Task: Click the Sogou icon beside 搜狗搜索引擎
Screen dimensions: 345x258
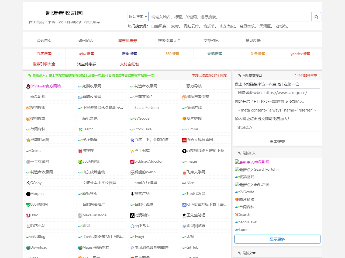Action: click(184, 97)
